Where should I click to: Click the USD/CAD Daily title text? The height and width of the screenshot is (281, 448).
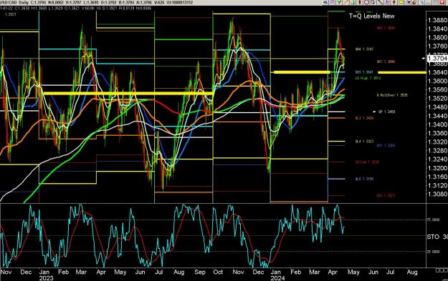click(x=14, y=3)
